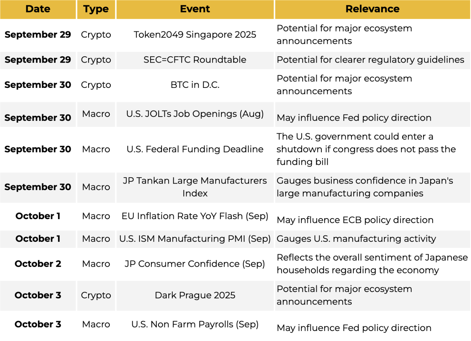The image size is (471, 341).
Task: Select the U.S. JOLTs Job Openings cell
Action: (x=195, y=114)
